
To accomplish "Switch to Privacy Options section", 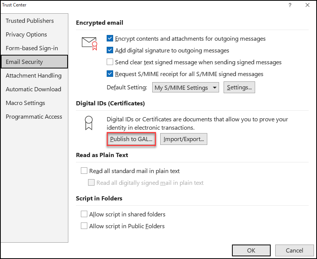I will coord(26,34).
